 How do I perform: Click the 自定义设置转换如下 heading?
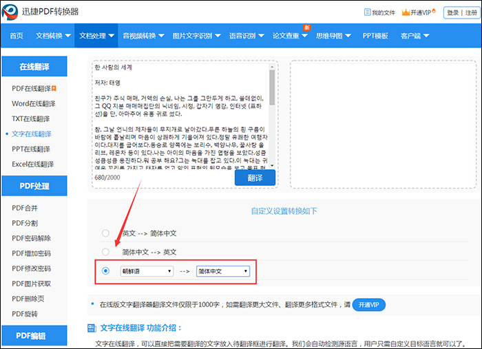point(284,211)
